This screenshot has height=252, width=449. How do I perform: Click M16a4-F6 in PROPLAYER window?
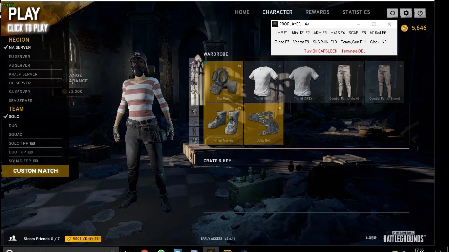pyautogui.click(x=378, y=33)
